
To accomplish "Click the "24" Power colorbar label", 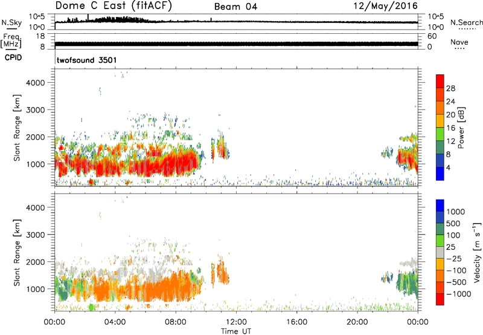I will 450,102.
